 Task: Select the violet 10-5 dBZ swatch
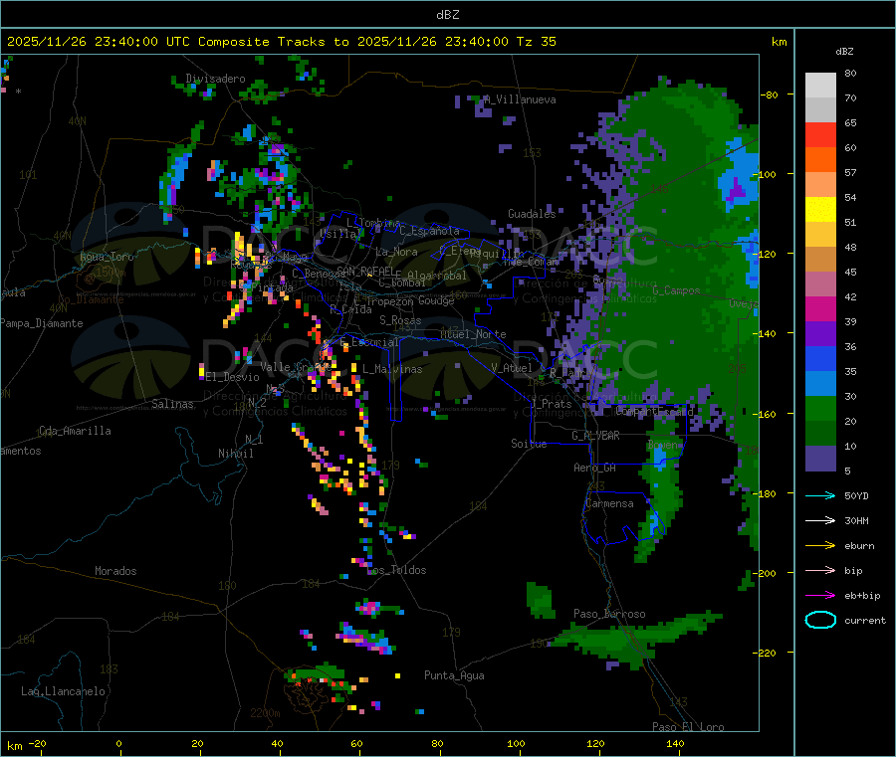click(x=820, y=459)
